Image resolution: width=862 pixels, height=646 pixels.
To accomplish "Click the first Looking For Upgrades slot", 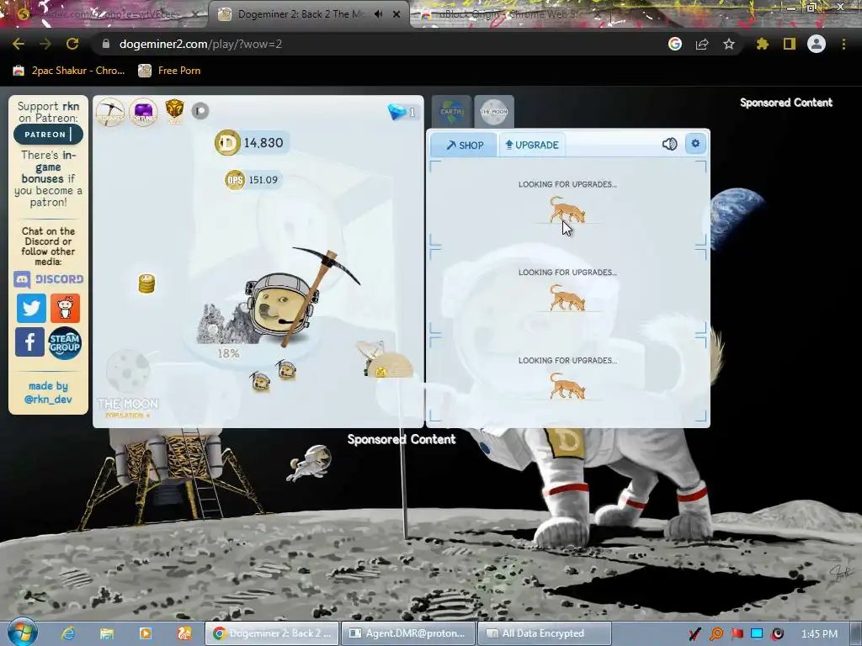I will point(568,203).
